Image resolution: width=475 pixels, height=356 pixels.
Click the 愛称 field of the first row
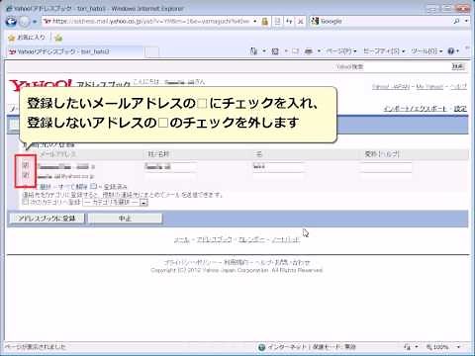(x=387, y=167)
